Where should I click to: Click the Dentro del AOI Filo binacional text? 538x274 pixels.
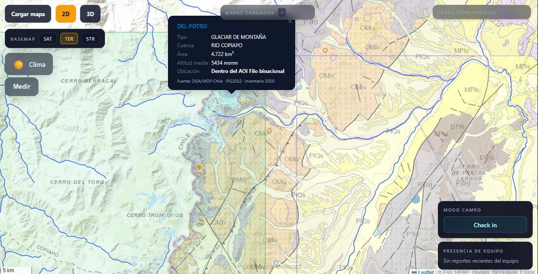(247, 71)
